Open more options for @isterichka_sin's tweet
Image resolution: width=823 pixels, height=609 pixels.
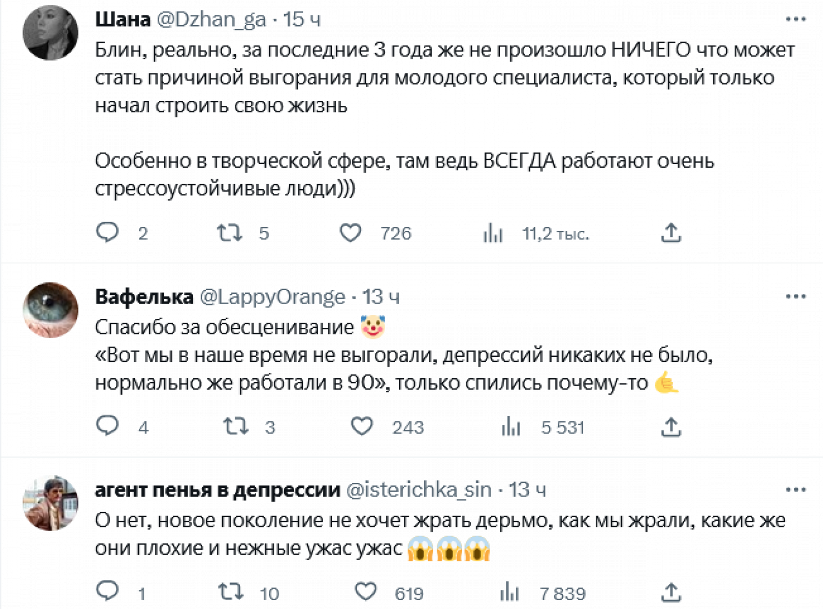pyautogui.click(x=796, y=490)
